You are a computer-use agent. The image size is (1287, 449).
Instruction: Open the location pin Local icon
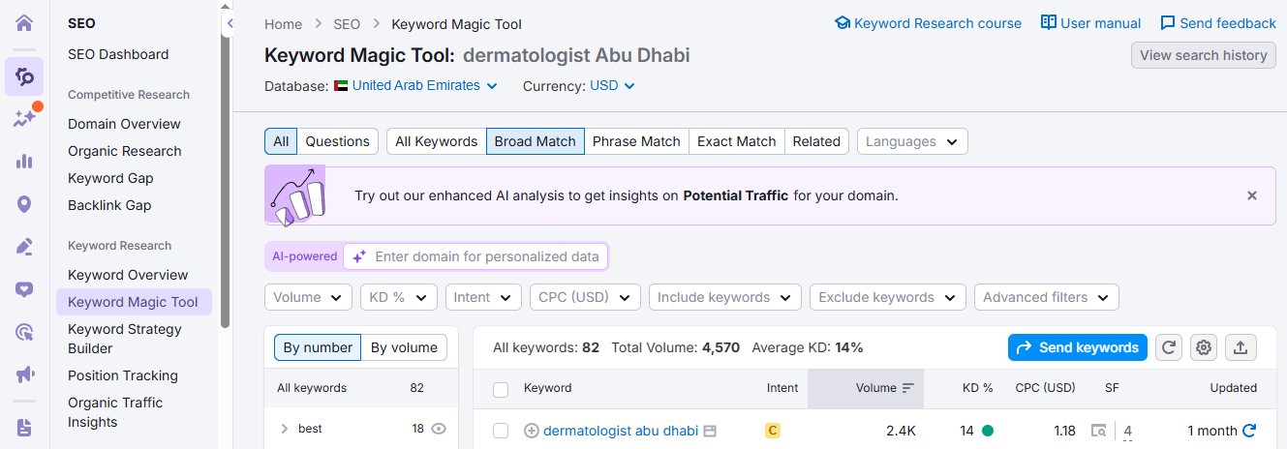tap(24, 204)
